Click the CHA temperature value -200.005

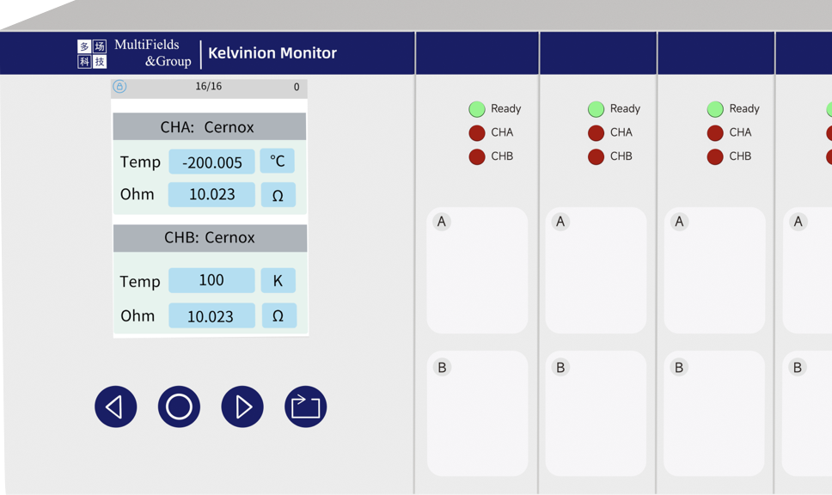[x=211, y=162]
